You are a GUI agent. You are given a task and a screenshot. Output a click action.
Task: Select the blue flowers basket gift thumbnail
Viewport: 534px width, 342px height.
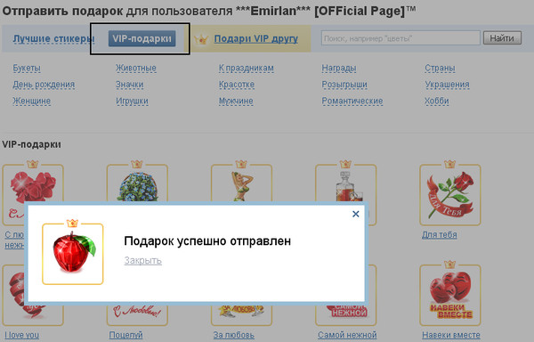[137, 183]
